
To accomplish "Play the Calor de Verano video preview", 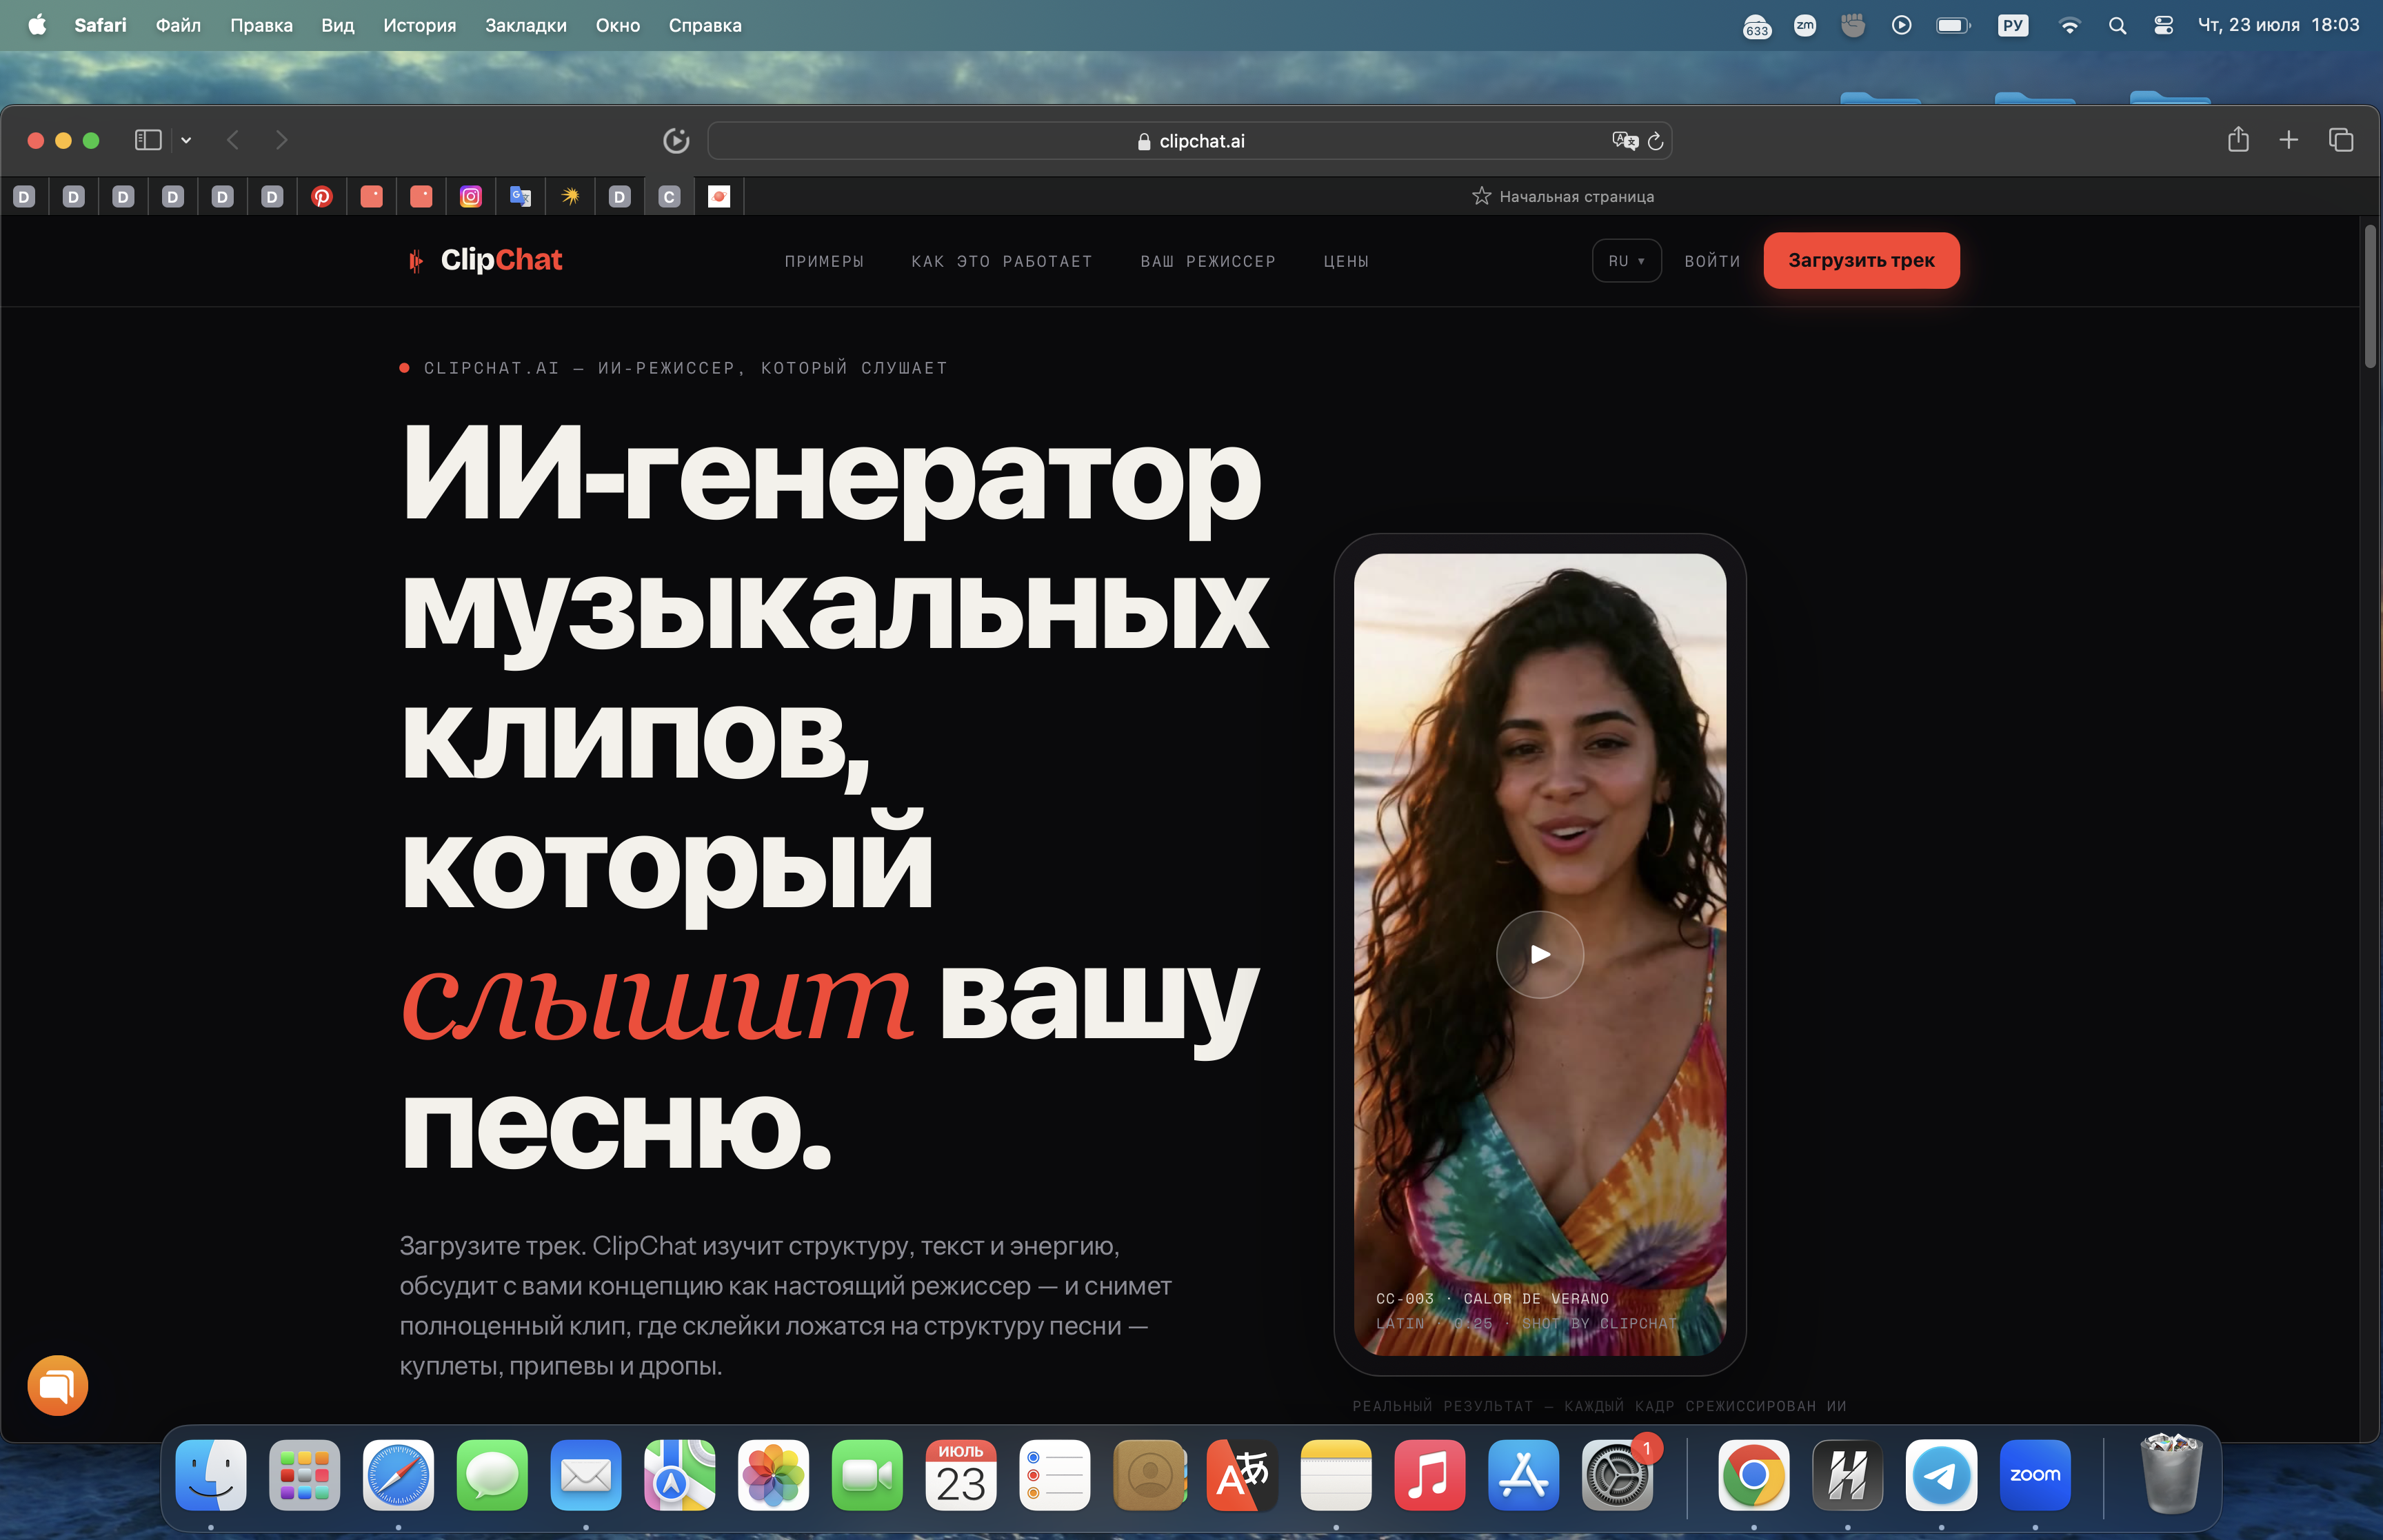I will click(1539, 954).
